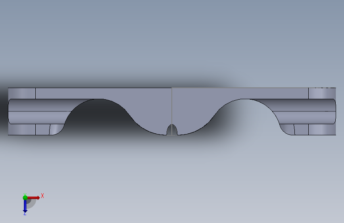The height and width of the screenshot is (223, 344).
Task: Select the small center notch on the model
Action: (x=172, y=130)
